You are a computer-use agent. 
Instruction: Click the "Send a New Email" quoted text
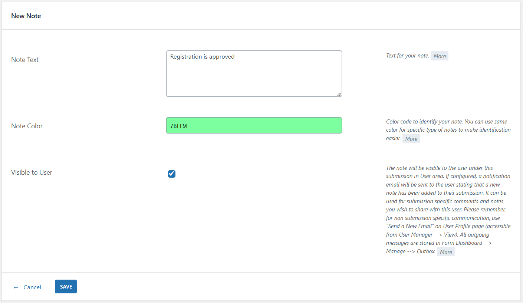410,226
